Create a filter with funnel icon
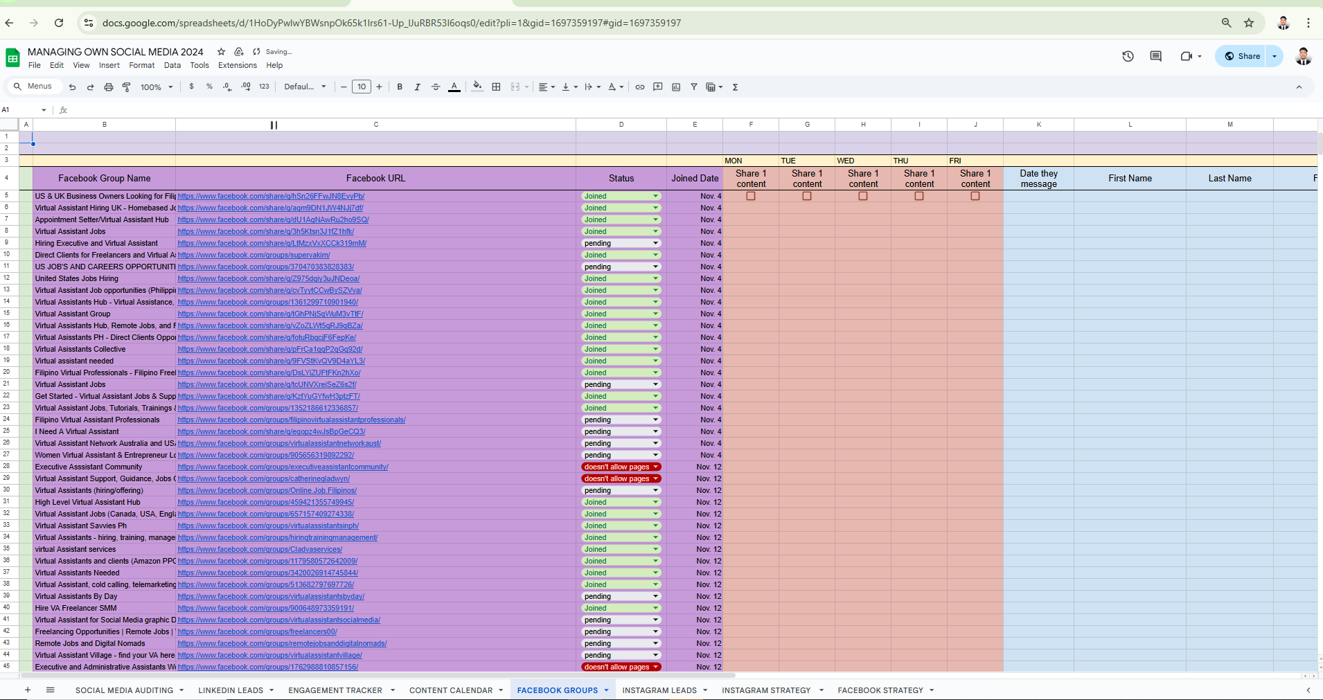Image resolution: width=1323 pixels, height=700 pixels. click(x=693, y=87)
